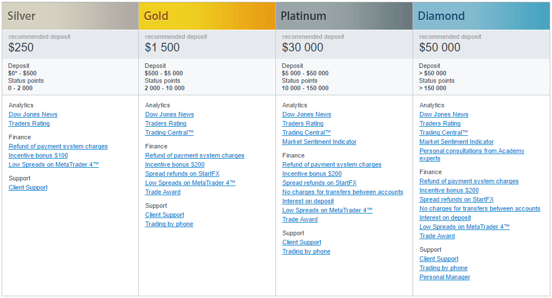Select the Gold status header
The height and width of the screenshot is (298, 552).
207,16
